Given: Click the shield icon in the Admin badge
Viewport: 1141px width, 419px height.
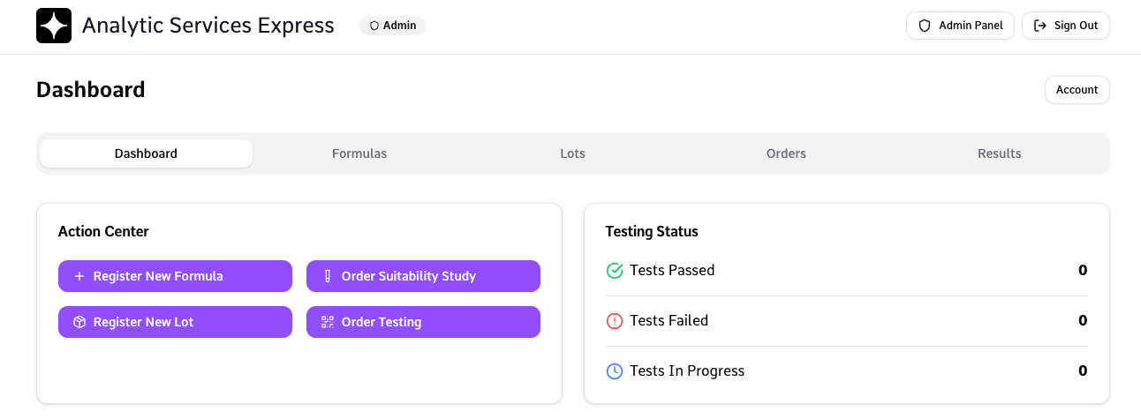Looking at the screenshot, I should [x=374, y=26].
